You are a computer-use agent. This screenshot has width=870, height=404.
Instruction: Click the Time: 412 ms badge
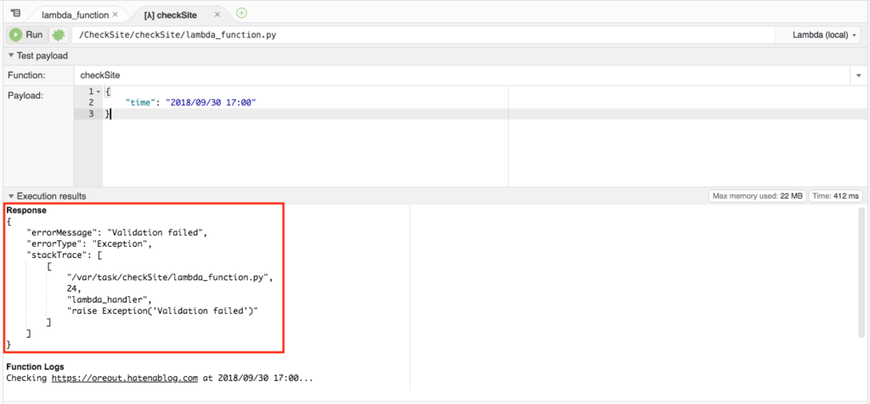coord(836,196)
